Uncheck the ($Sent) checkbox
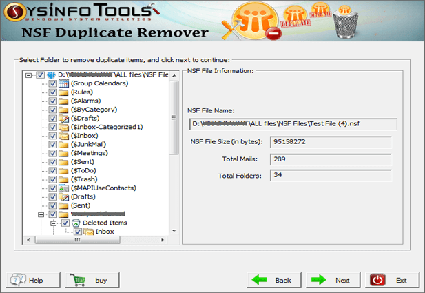 [x=52, y=162]
